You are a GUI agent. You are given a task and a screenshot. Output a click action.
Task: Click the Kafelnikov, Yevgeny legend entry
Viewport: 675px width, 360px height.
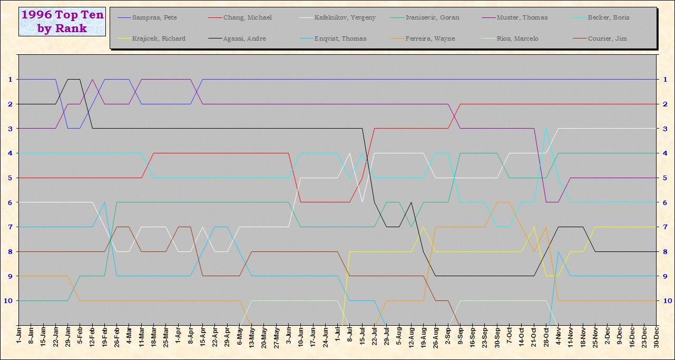click(345, 18)
